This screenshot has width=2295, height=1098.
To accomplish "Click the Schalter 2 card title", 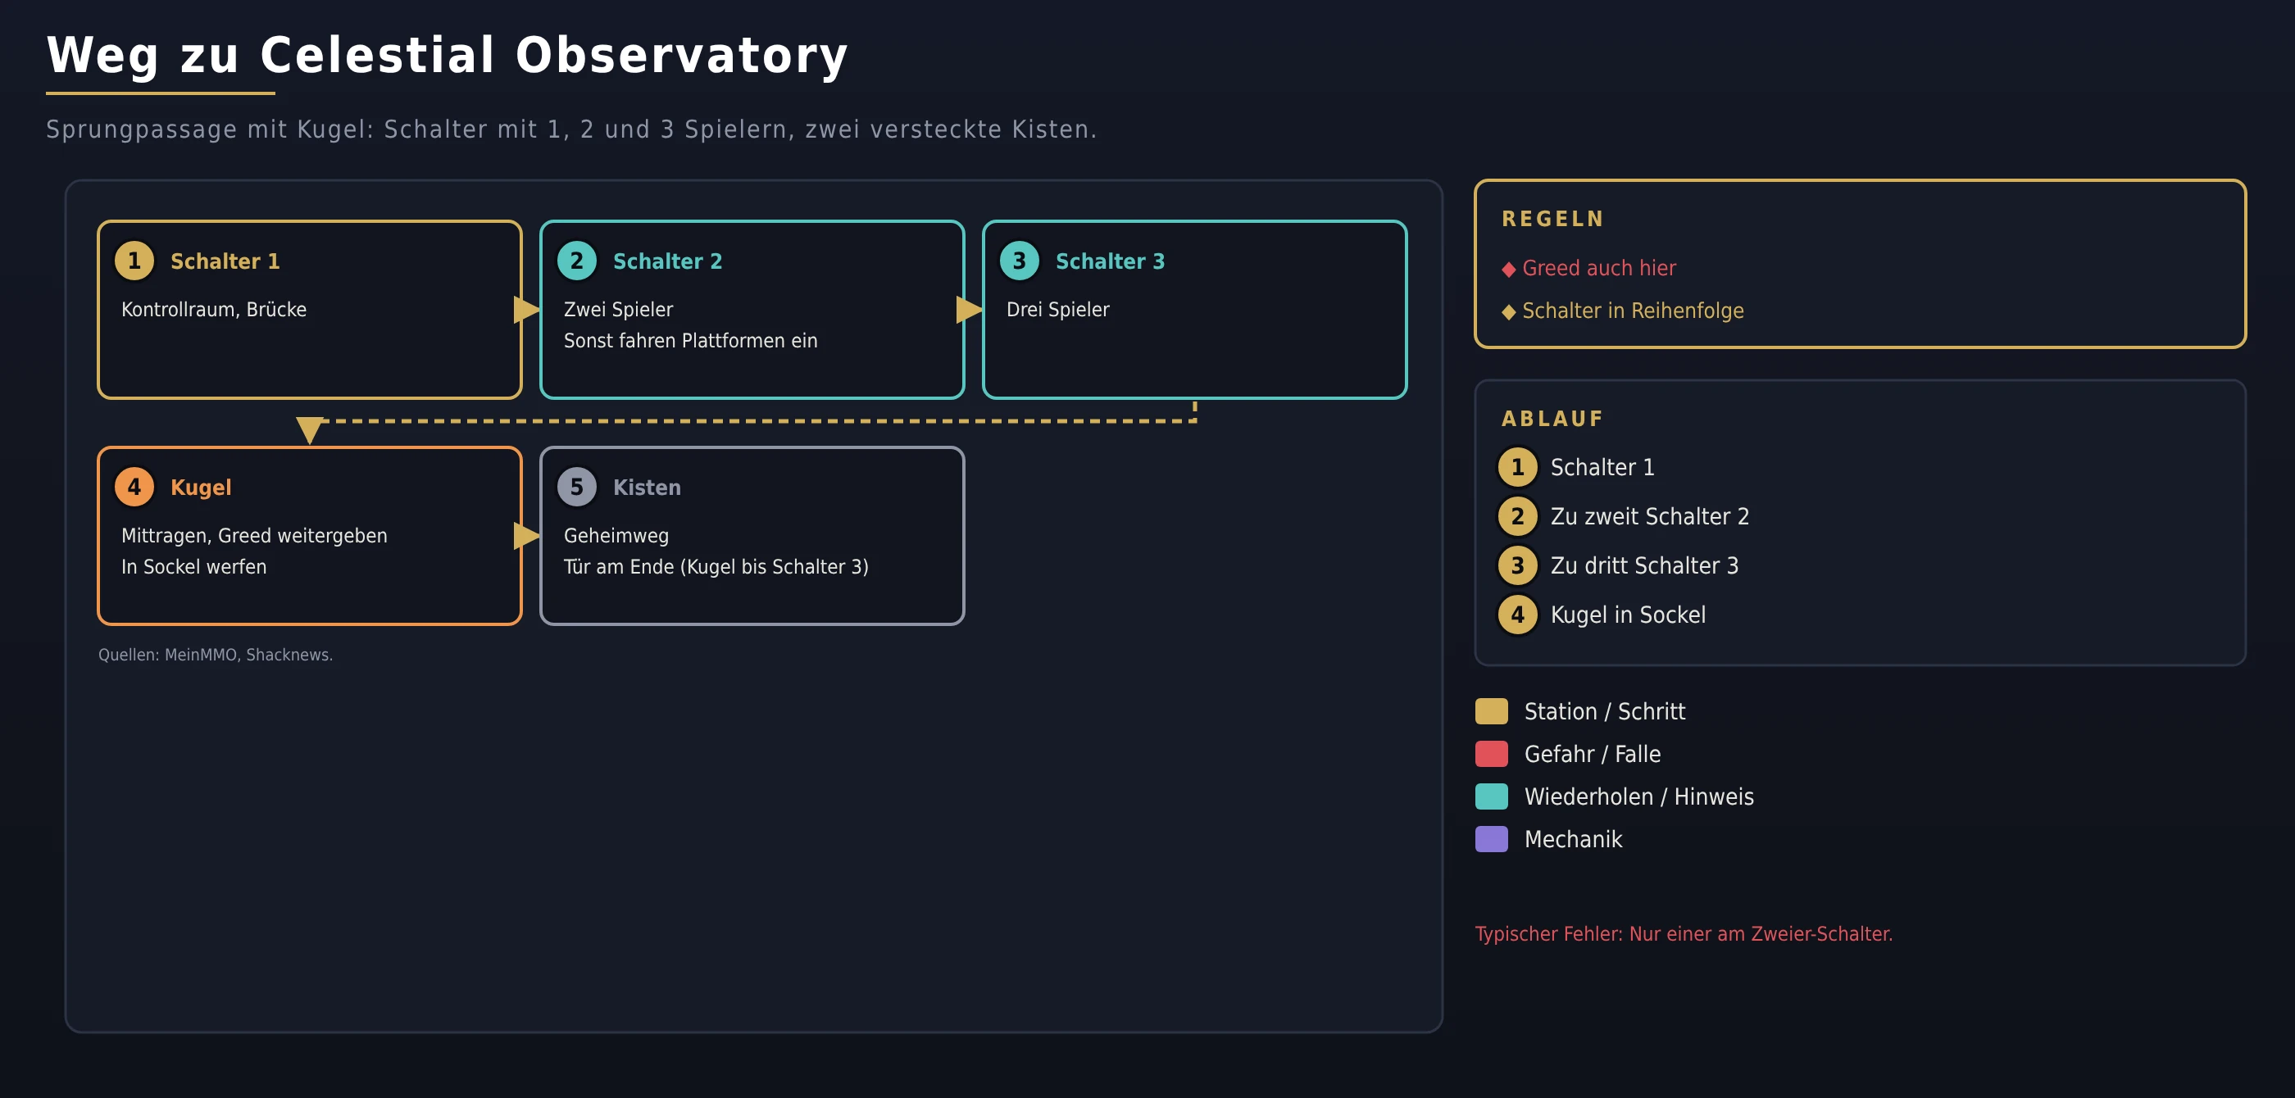I will (x=667, y=261).
